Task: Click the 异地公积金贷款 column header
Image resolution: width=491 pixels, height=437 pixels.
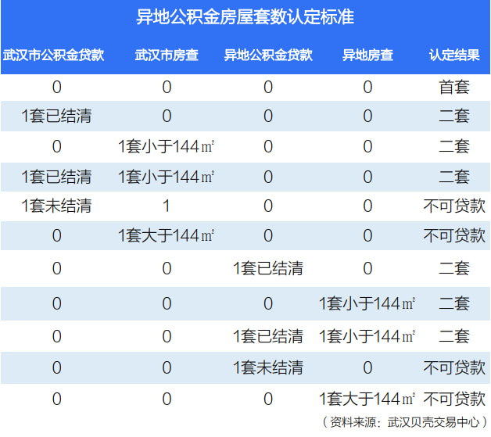Action: click(268, 56)
